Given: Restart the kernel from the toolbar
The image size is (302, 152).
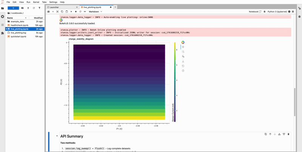Looking at the screenshot, I should [80, 12].
